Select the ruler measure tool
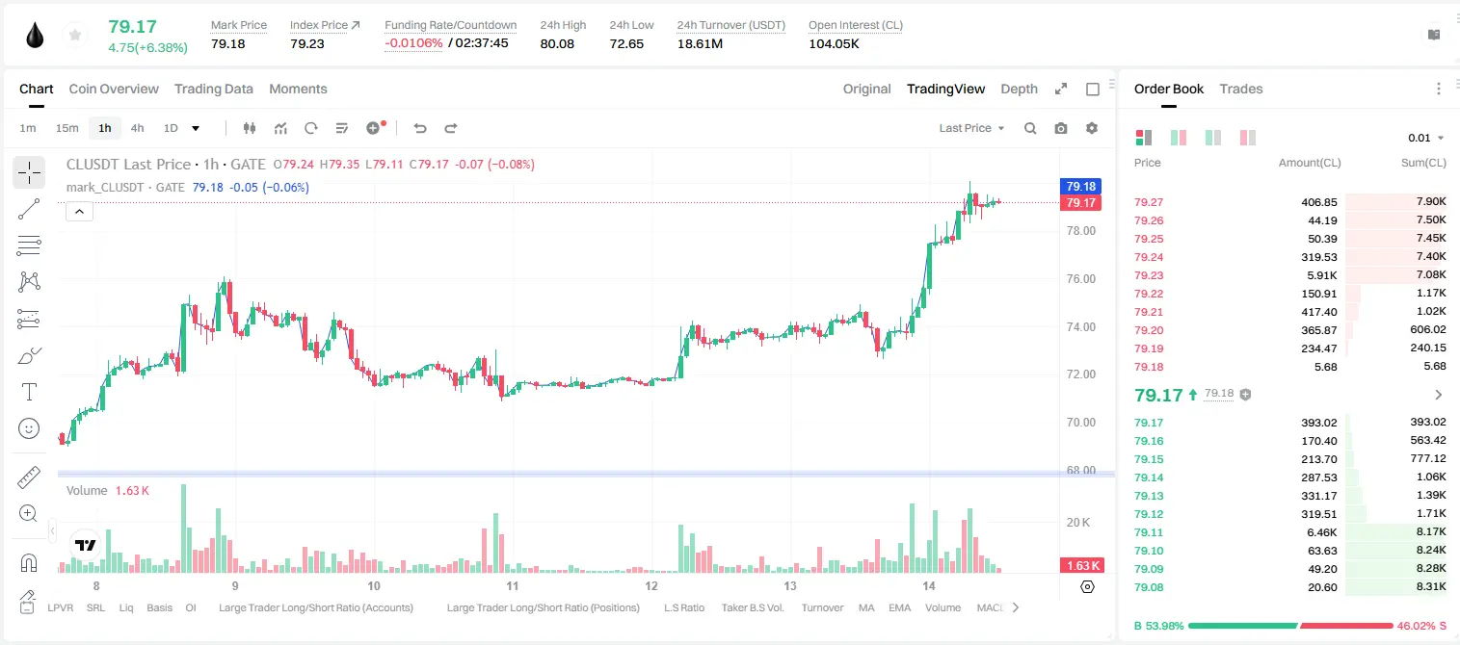1460x645 pixels. tap(29, 477)
